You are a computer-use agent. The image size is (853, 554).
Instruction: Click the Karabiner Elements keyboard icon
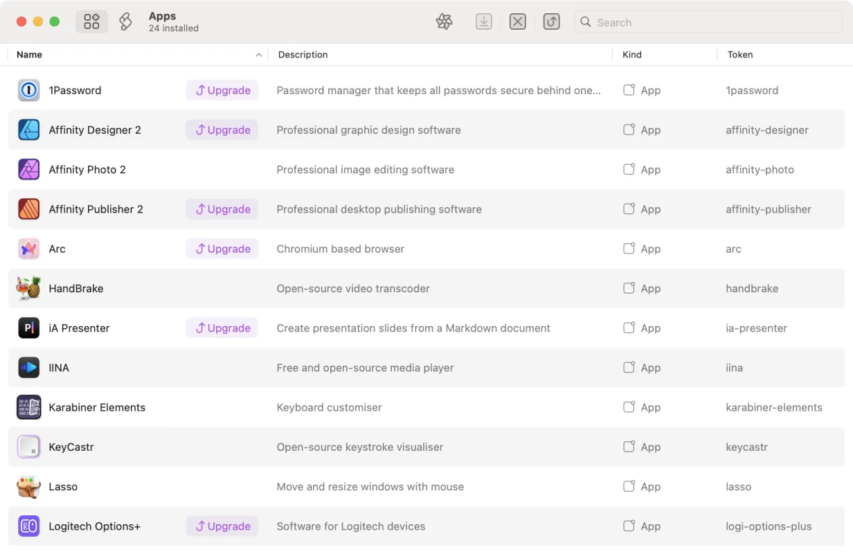pos(28,407)
